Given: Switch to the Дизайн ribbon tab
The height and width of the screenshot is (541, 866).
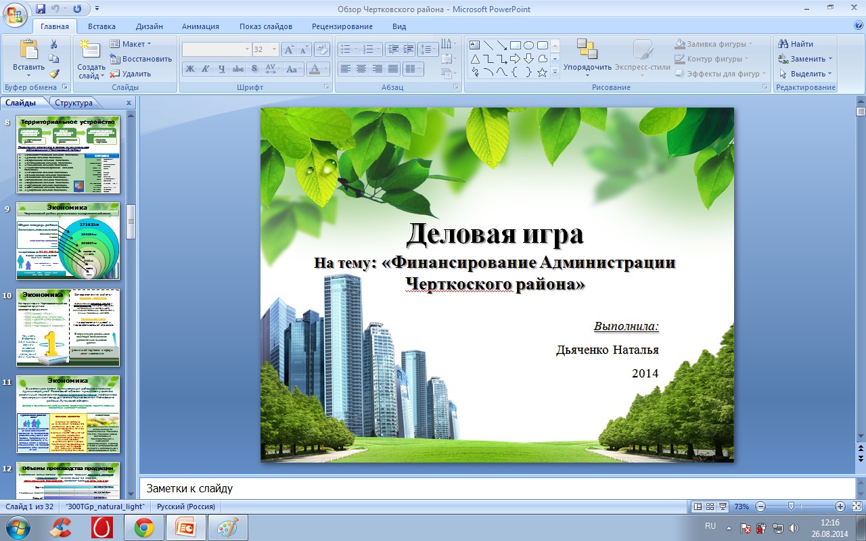Looking at the screenshot, I should tap(149, 26).
